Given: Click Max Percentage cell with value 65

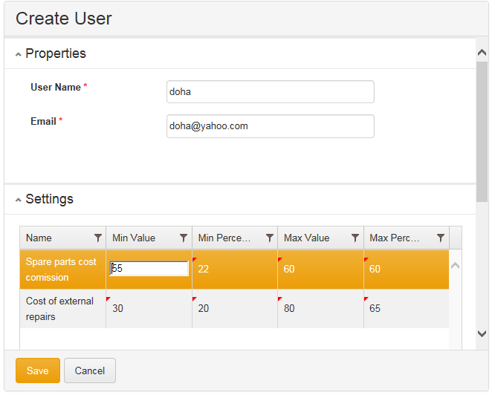Looking at the screenshot, I should [x=407, y=309].
